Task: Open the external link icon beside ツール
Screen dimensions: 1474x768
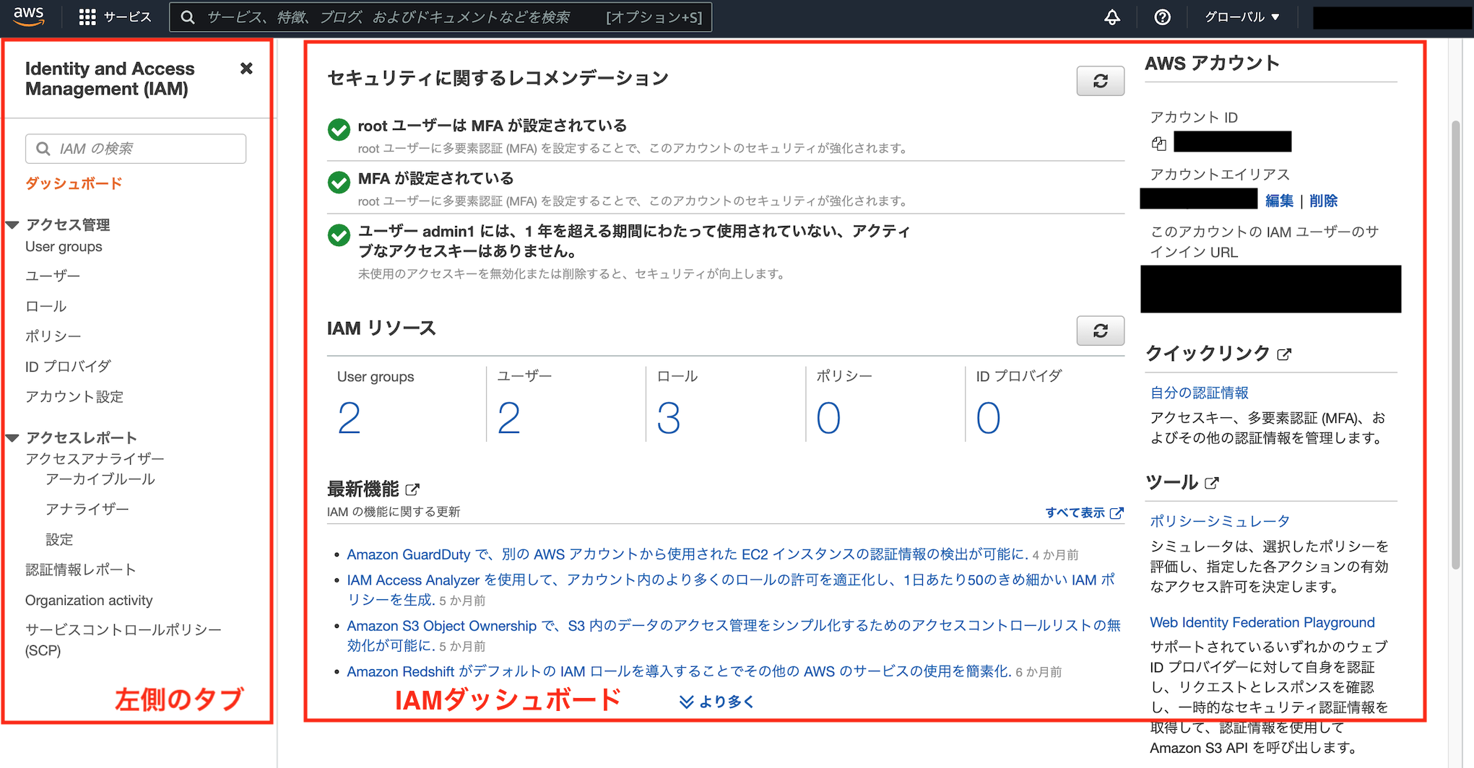Action: (x=1212, y=483)
